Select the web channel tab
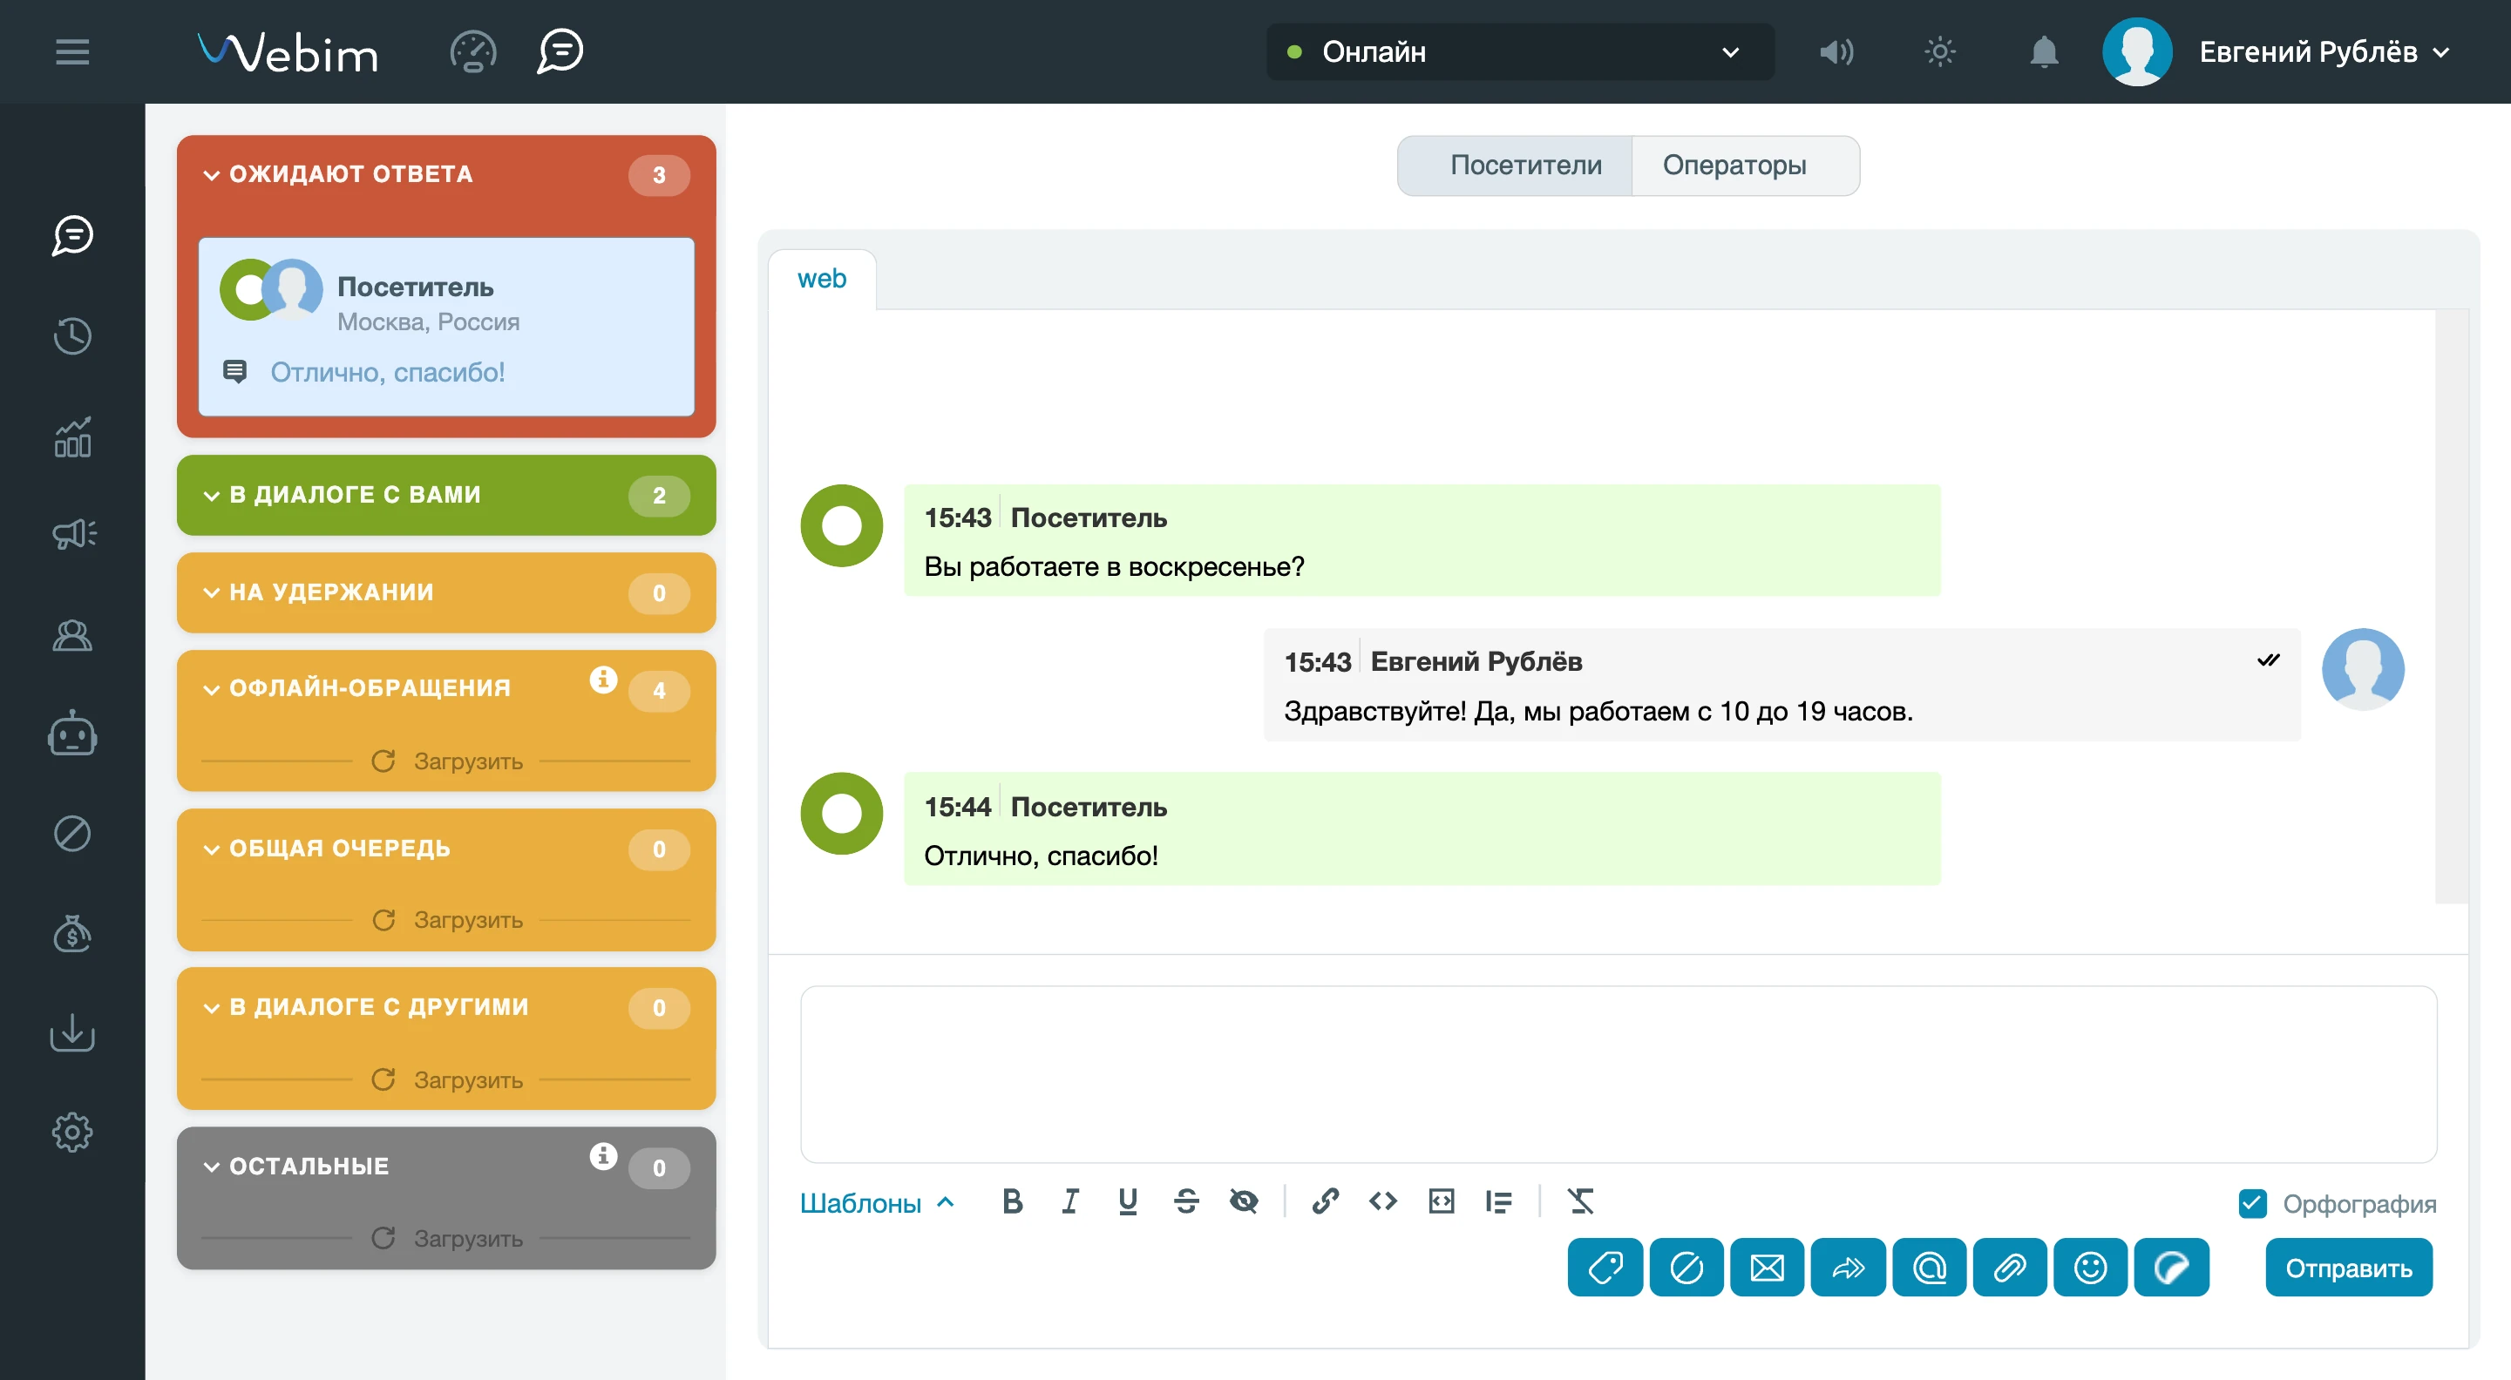The image size is (2511, 1380). click(822, 279)
